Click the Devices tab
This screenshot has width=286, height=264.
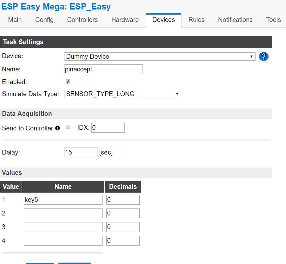tap(163, 20)
